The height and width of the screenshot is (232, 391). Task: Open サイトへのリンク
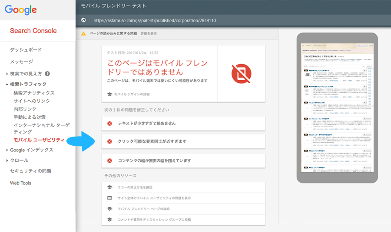(x=32, y=101)
